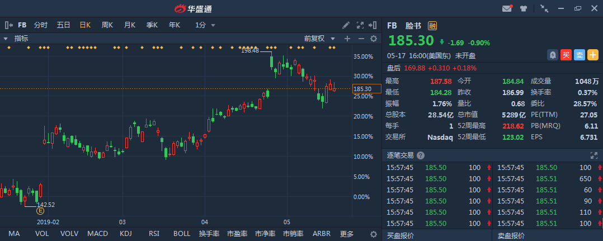Toggle the MACD indicator
Image resolution: width=603 pixels, height=241 pixels.
[x=97, y=234]
